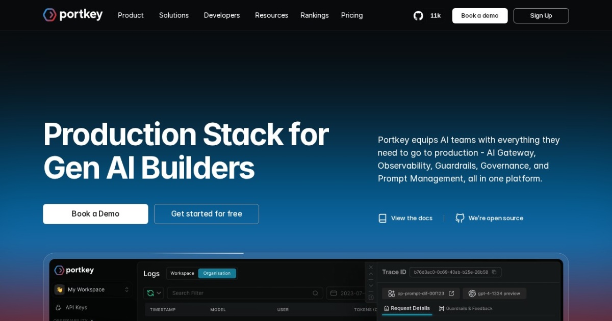Open the calendar icon in the date filter

pyautogui.click(x=333, y=293)
